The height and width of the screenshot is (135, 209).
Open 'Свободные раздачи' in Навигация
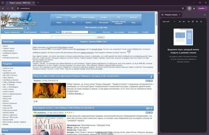tap(10, 53)
